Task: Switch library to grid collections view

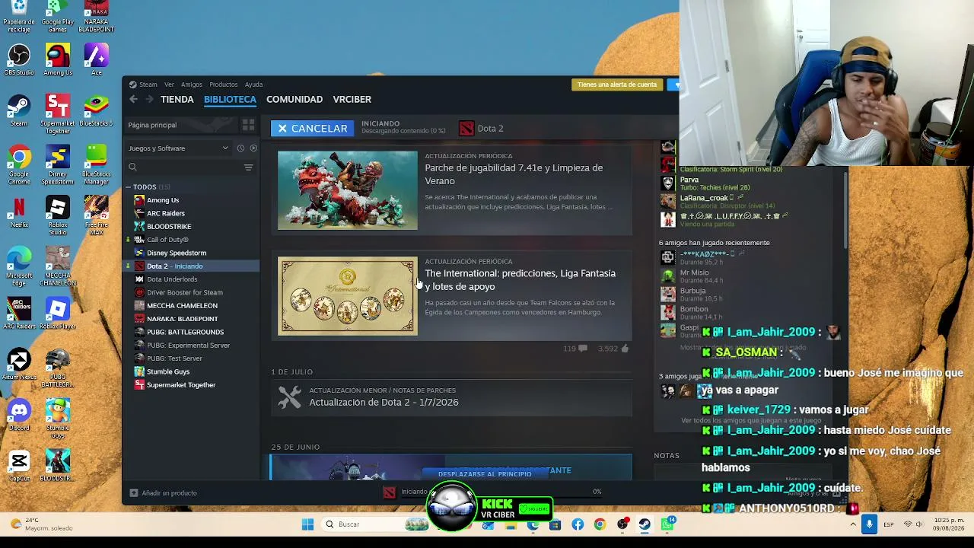Action: [248, 125]
